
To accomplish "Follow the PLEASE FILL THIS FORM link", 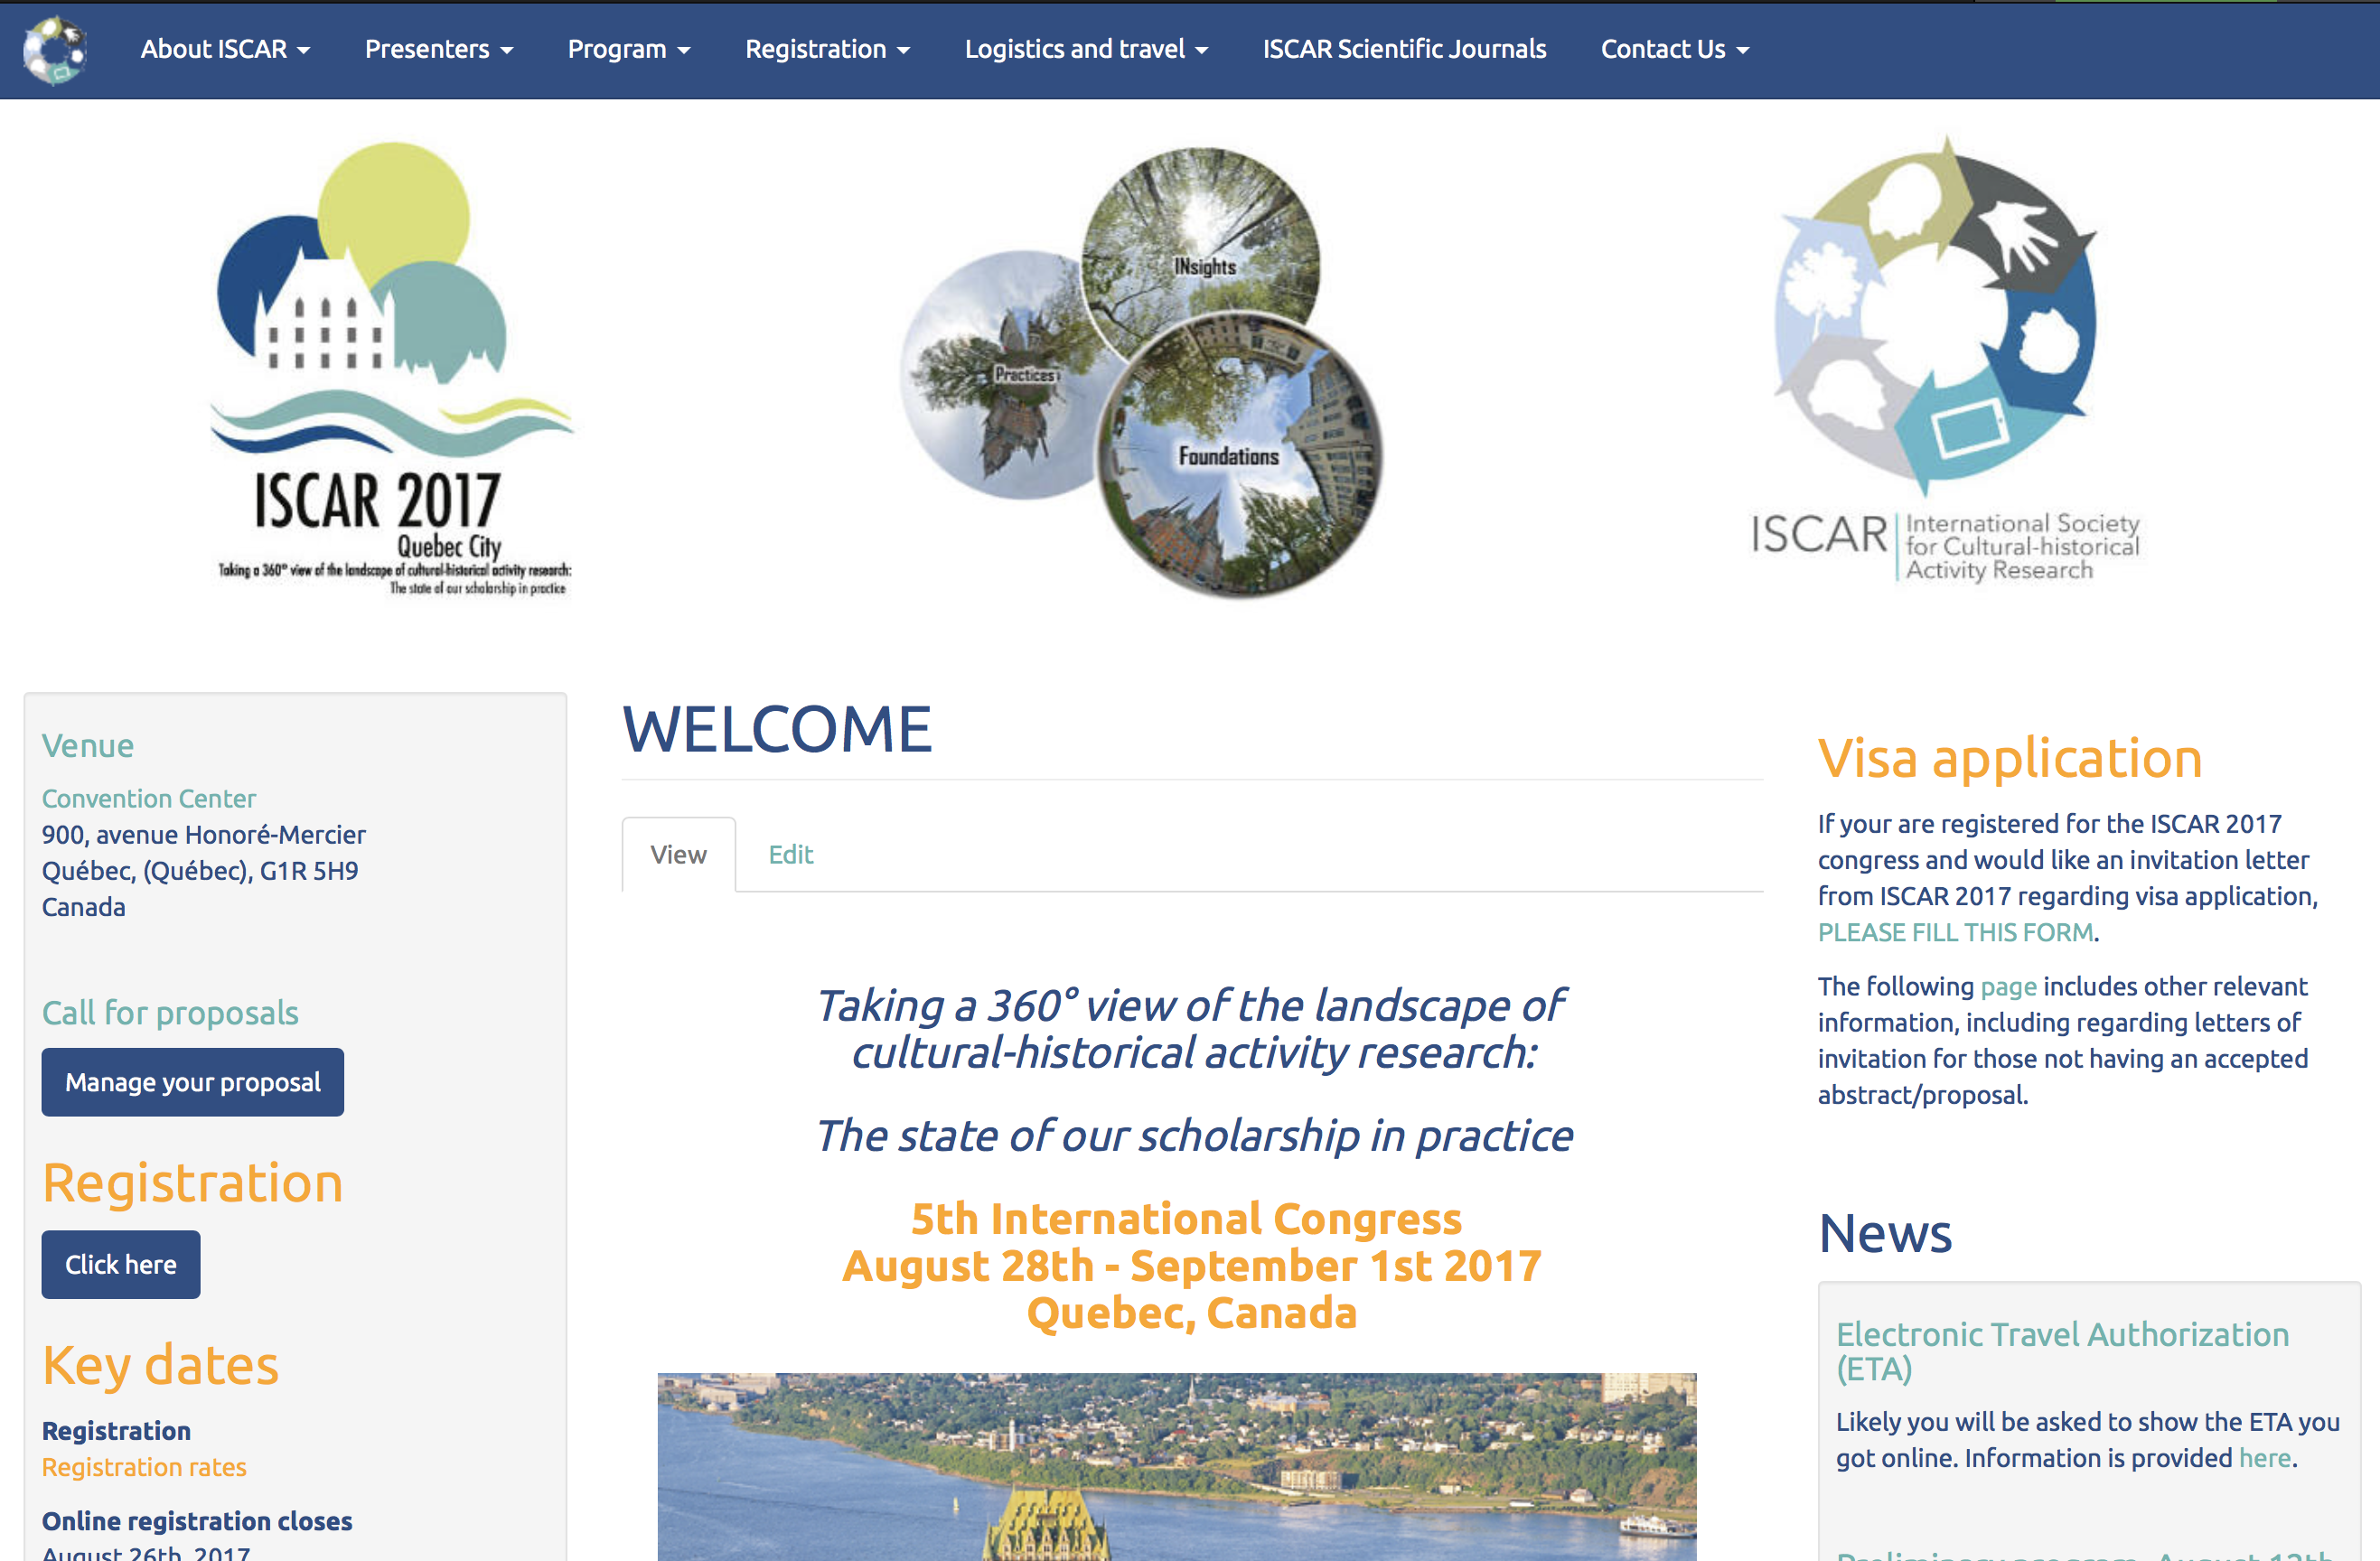I will point(1956,932).
